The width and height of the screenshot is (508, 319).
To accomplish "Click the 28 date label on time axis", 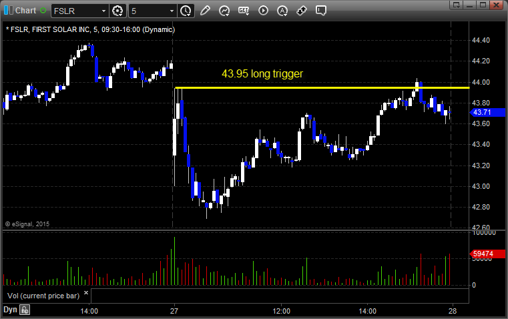I will (453, 311).
